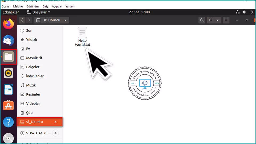The height and width of the screenshot is (144, 256).
Task: Open the Giriş menu
Action: tap(45, 6)
